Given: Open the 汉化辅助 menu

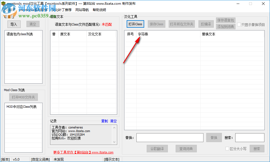Looking at the screenshot, I should coord(8,9).
